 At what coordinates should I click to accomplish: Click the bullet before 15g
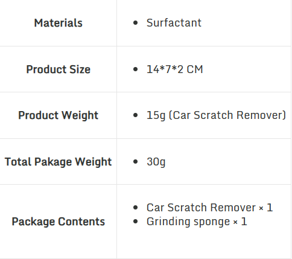[x=136, y=115]
